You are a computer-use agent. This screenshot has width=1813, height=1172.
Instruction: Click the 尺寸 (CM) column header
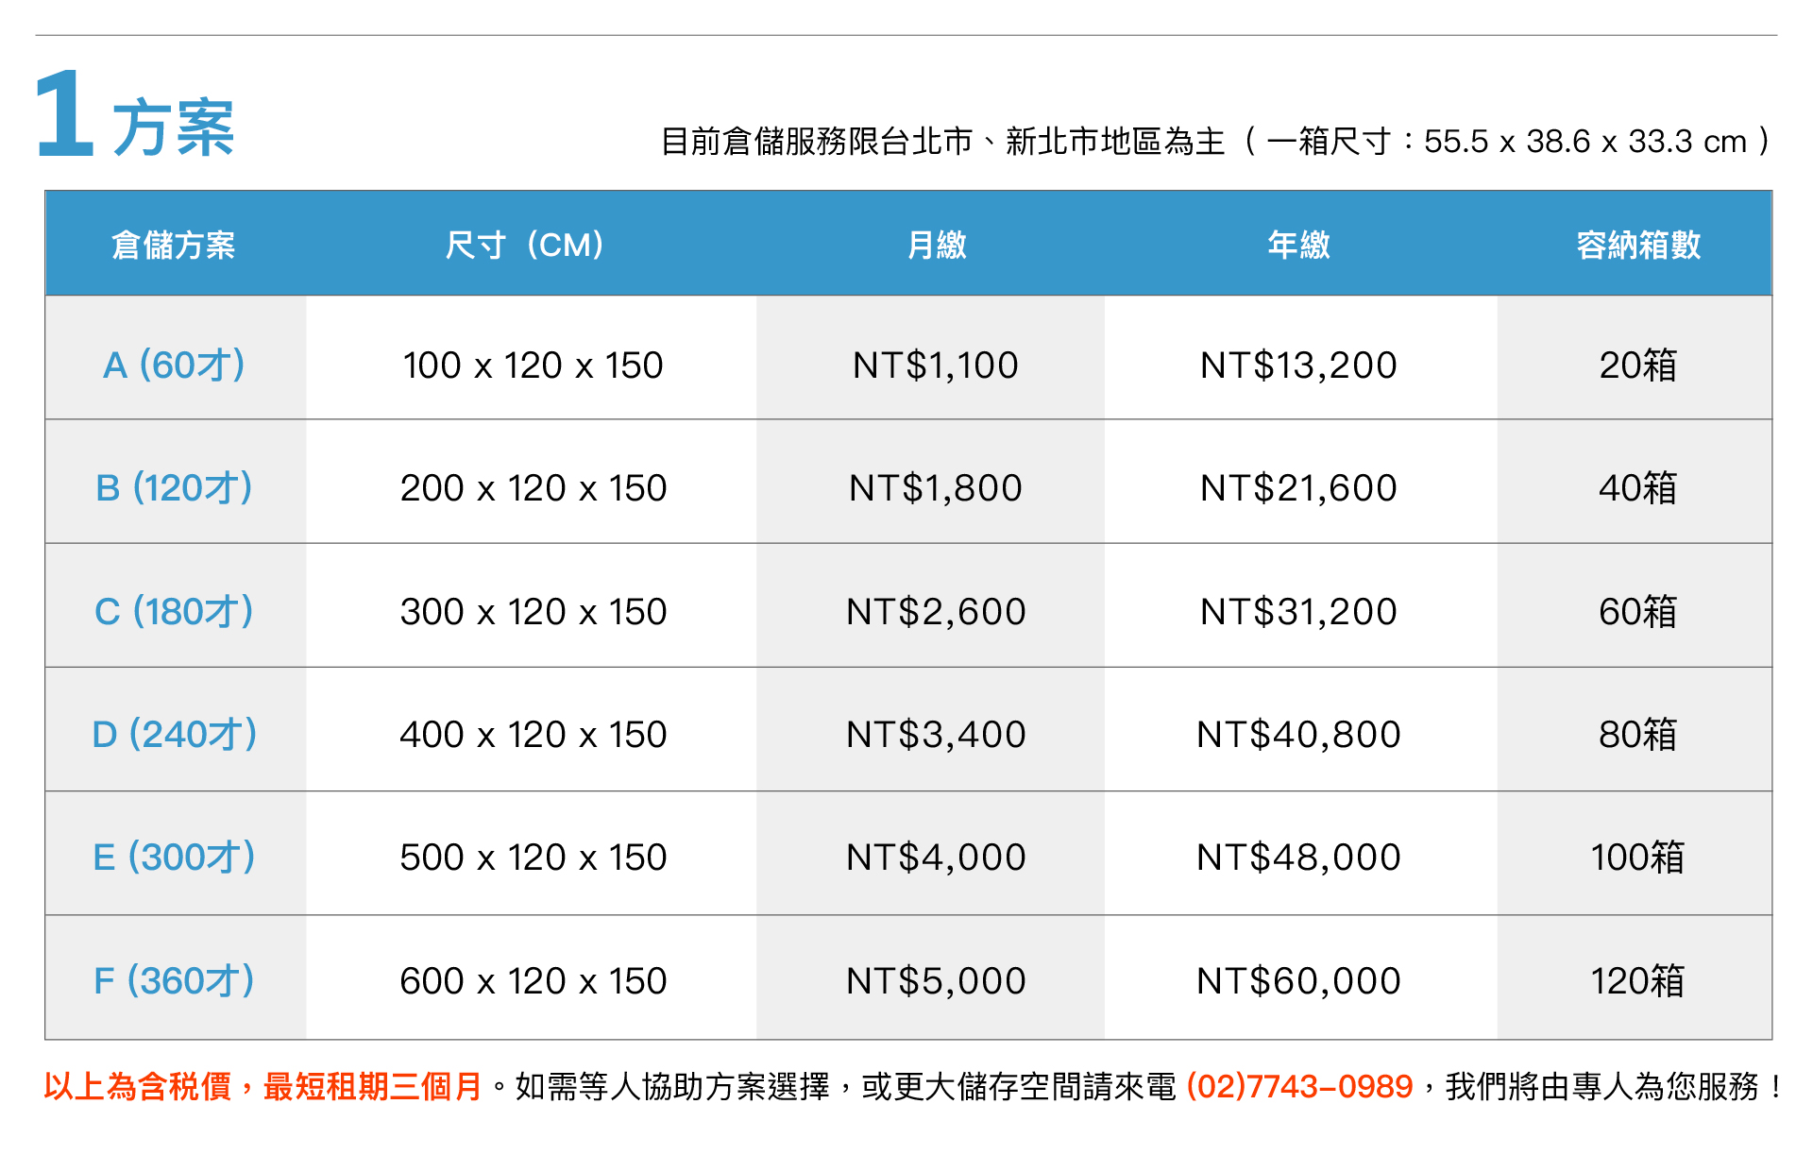tap(525, 245)
